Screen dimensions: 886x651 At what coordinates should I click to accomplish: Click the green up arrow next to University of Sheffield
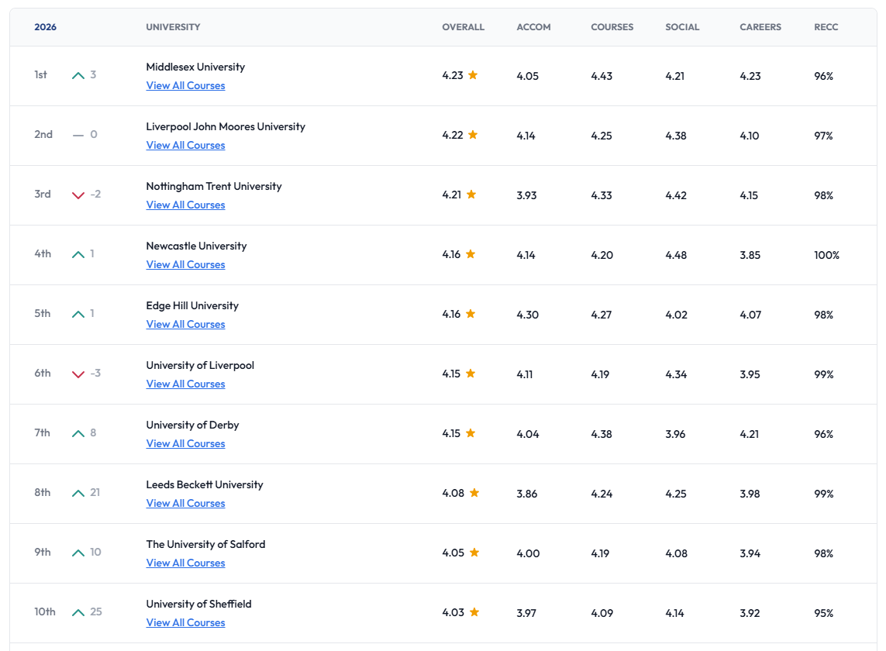(x=78, y=612)
